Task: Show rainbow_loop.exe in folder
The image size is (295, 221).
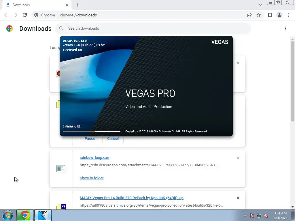Action: point(91,178)
